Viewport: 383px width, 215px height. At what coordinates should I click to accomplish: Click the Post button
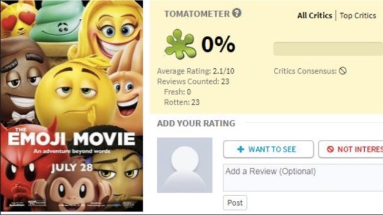click(x=235, y=203)
